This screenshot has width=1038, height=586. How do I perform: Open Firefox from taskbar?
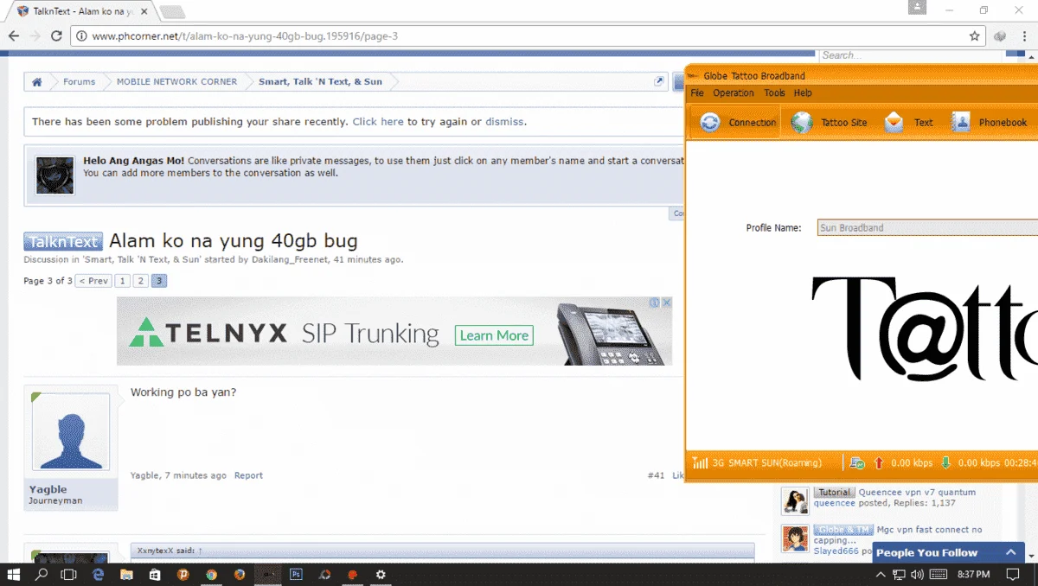pyautogui.click(x=240, y=574)
